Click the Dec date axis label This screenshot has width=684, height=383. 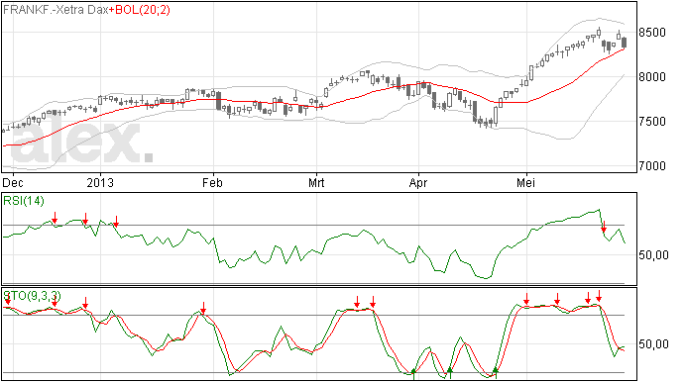pyautogui.click(x=13, y=182)
